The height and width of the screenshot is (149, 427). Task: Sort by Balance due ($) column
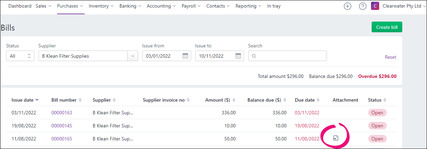pyautogui.click(x=267, y=100)
